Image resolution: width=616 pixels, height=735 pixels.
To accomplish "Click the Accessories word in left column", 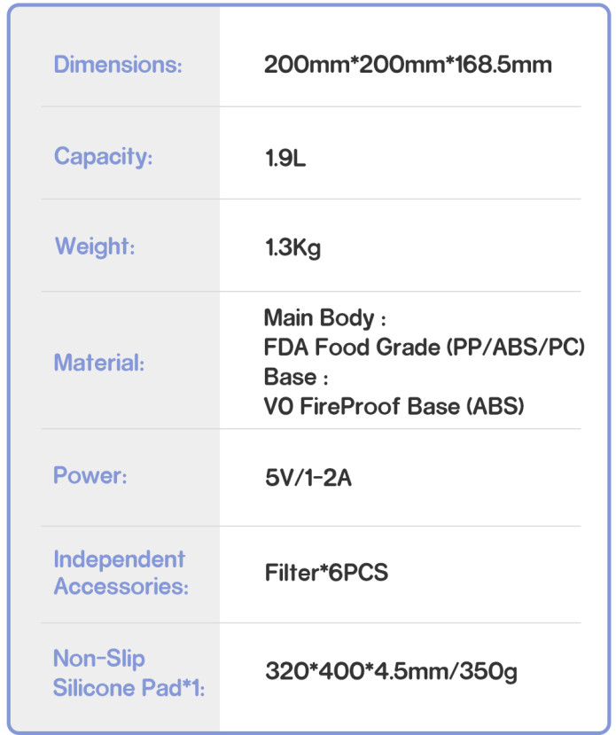I will click(x=121, y=586).
